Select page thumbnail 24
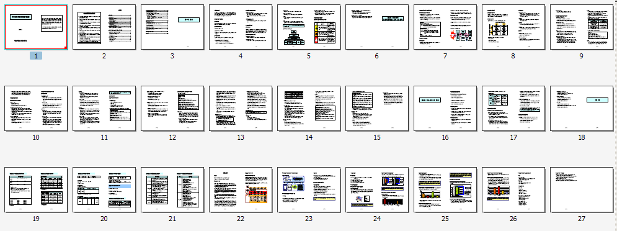 click(377, 189)
